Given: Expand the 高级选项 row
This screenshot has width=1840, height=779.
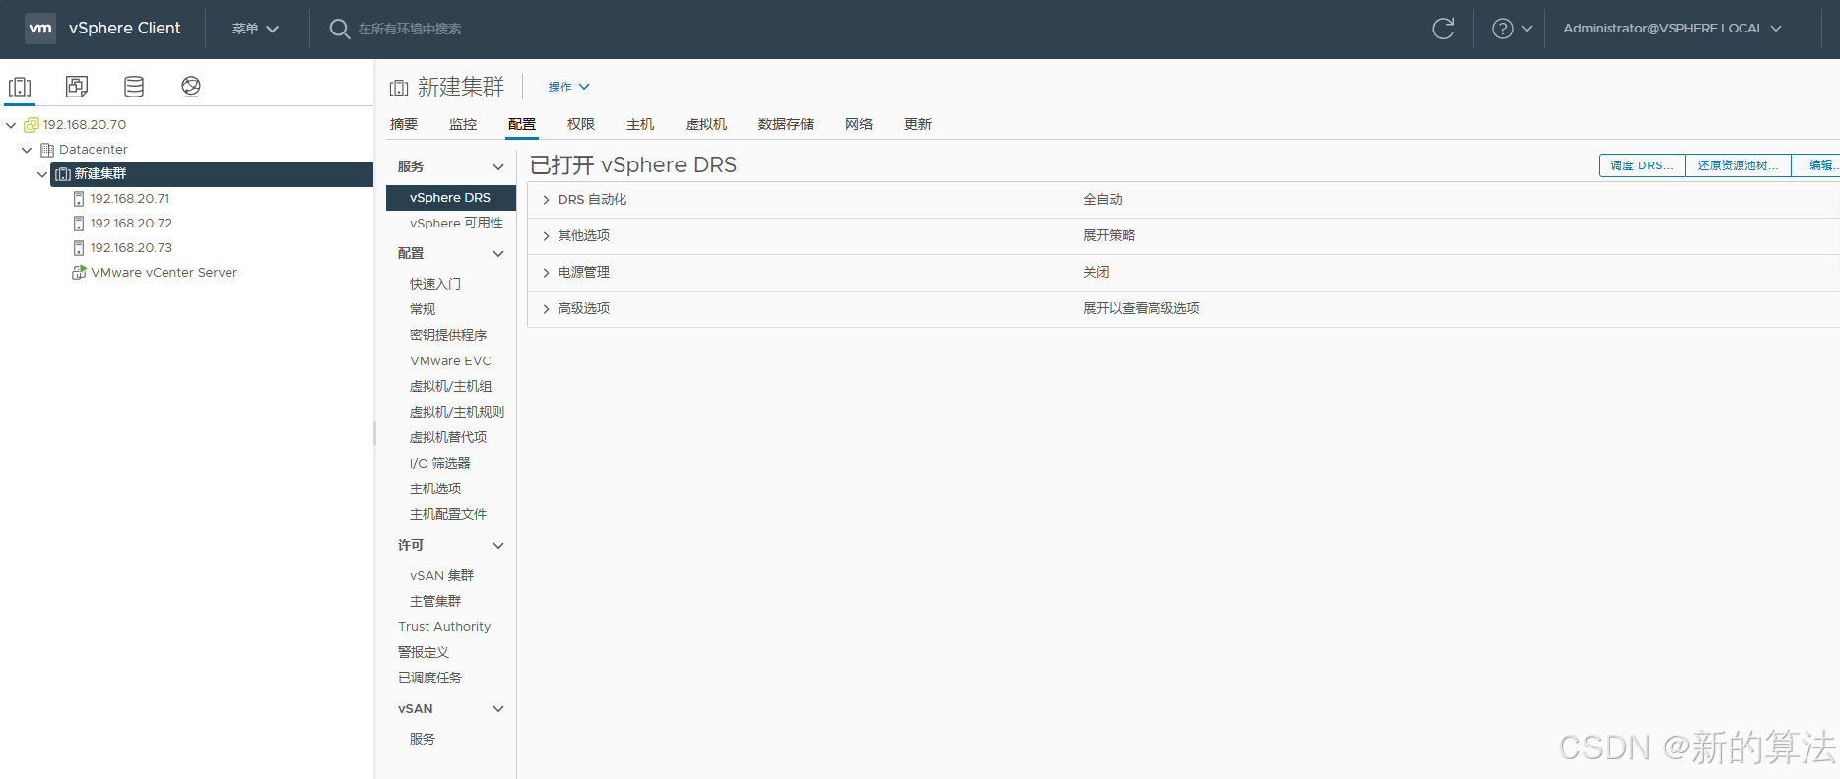Looking at the screenshot, I should tap(546, 309).
